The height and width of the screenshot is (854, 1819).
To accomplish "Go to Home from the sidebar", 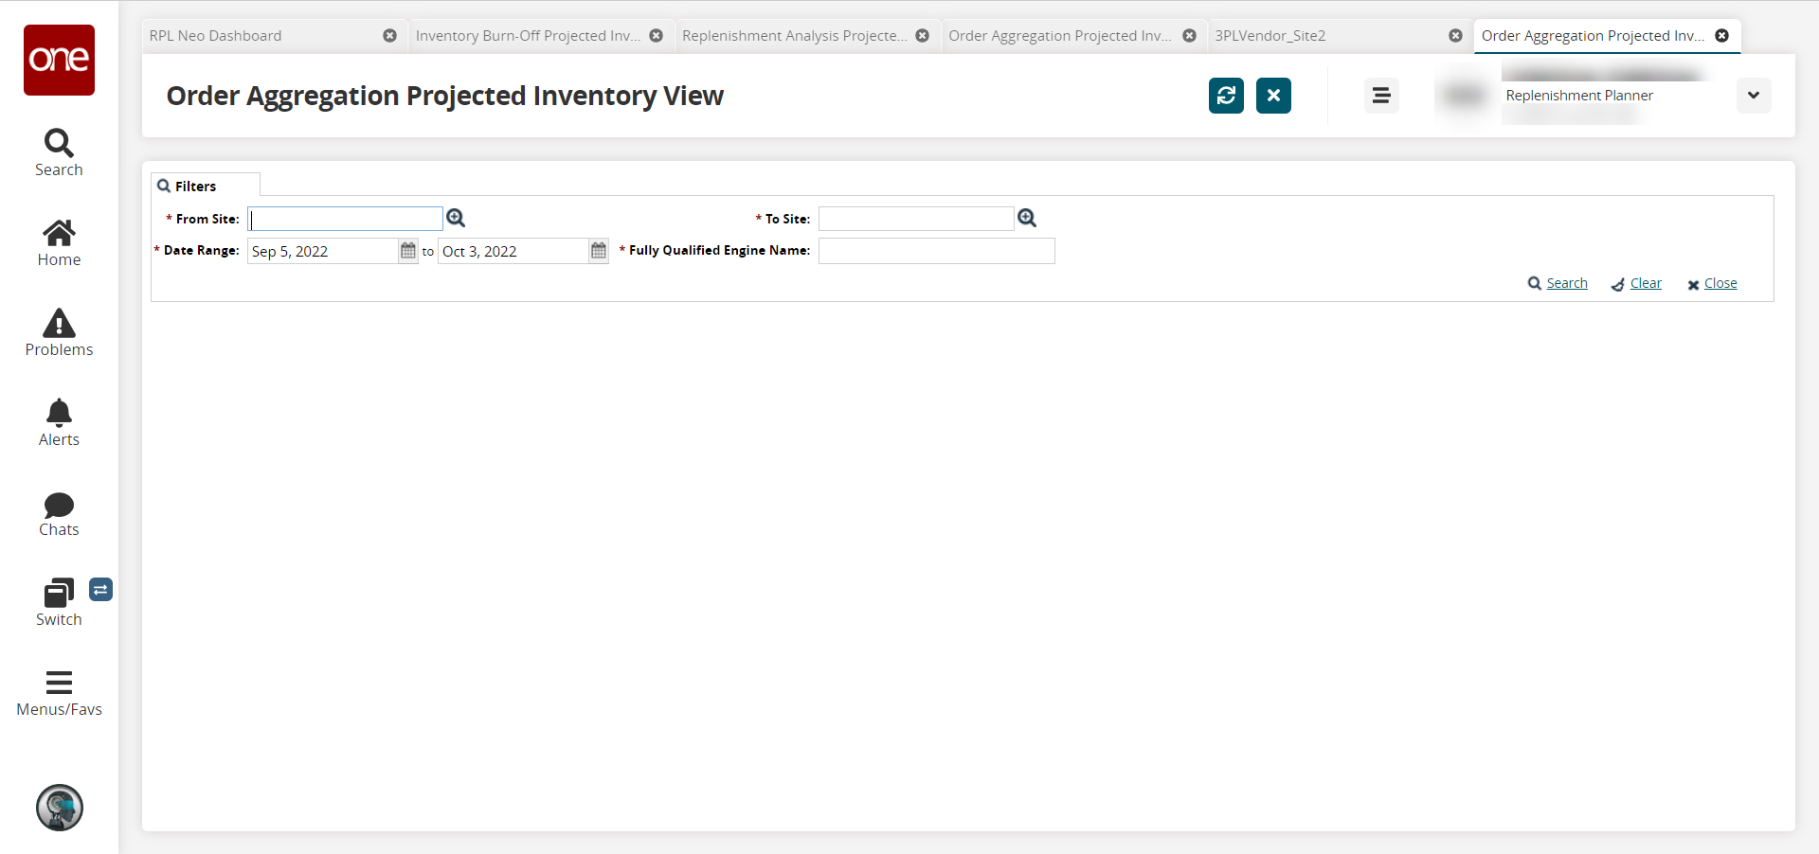I will (x=59, y=243).
